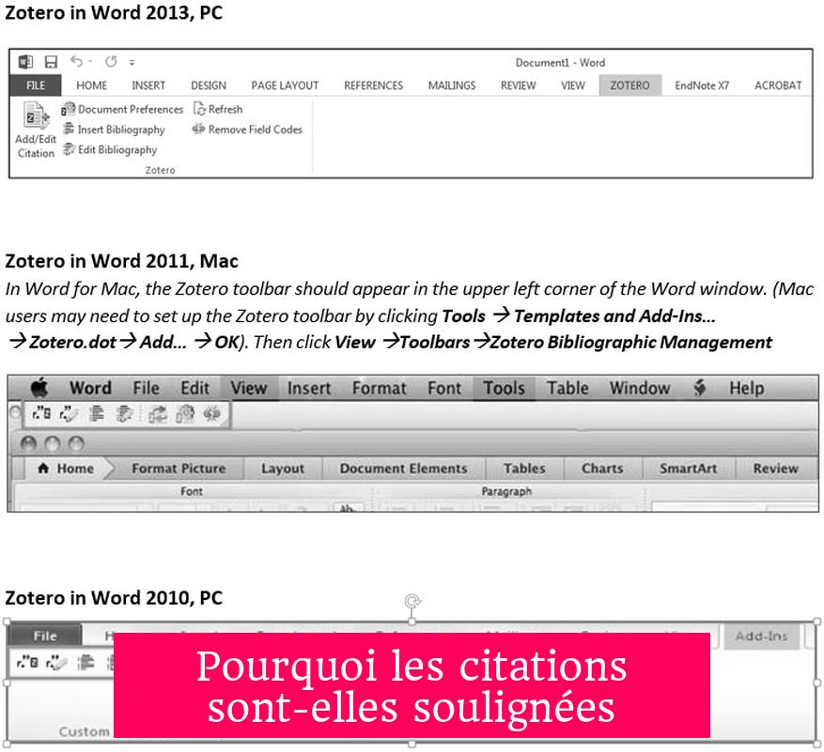
Task: Click the Save icon in Word 2013 toolbar
Action: (51, 62)
